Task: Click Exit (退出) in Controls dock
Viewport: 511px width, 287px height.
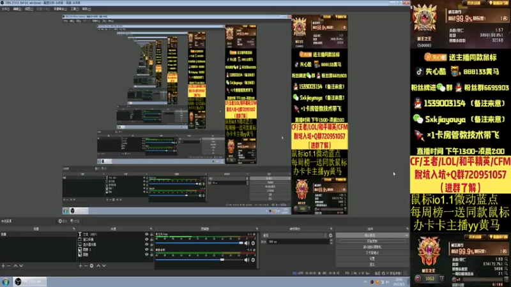Action: pos(372,265)
